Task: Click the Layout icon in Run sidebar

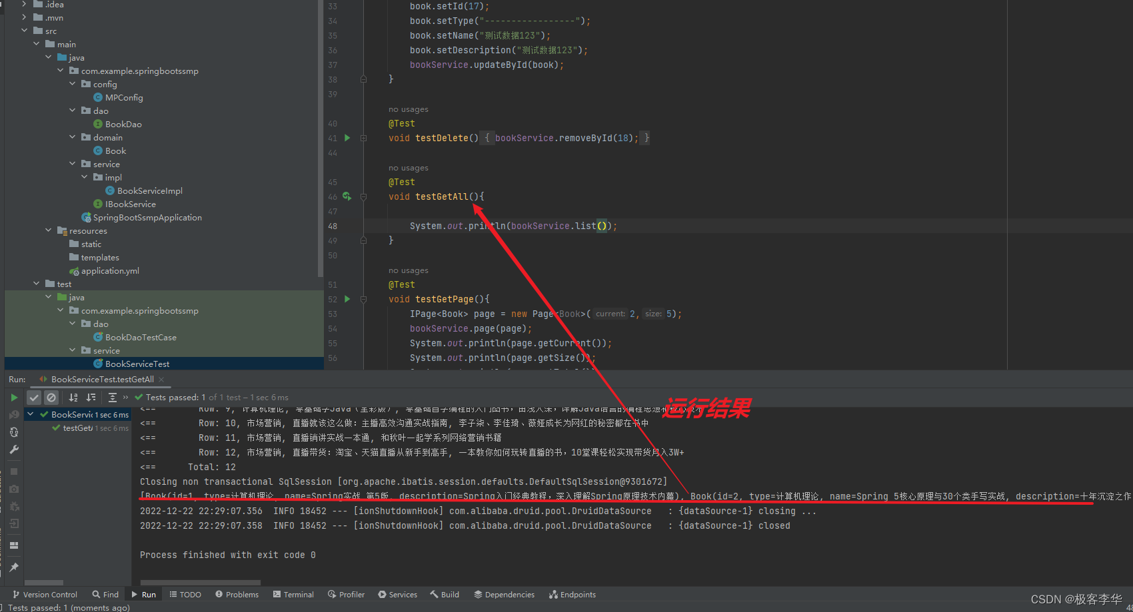Action: pos(14,545)
